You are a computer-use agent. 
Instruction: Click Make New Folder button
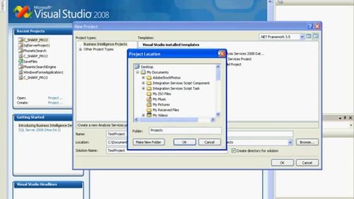(149, 142)
